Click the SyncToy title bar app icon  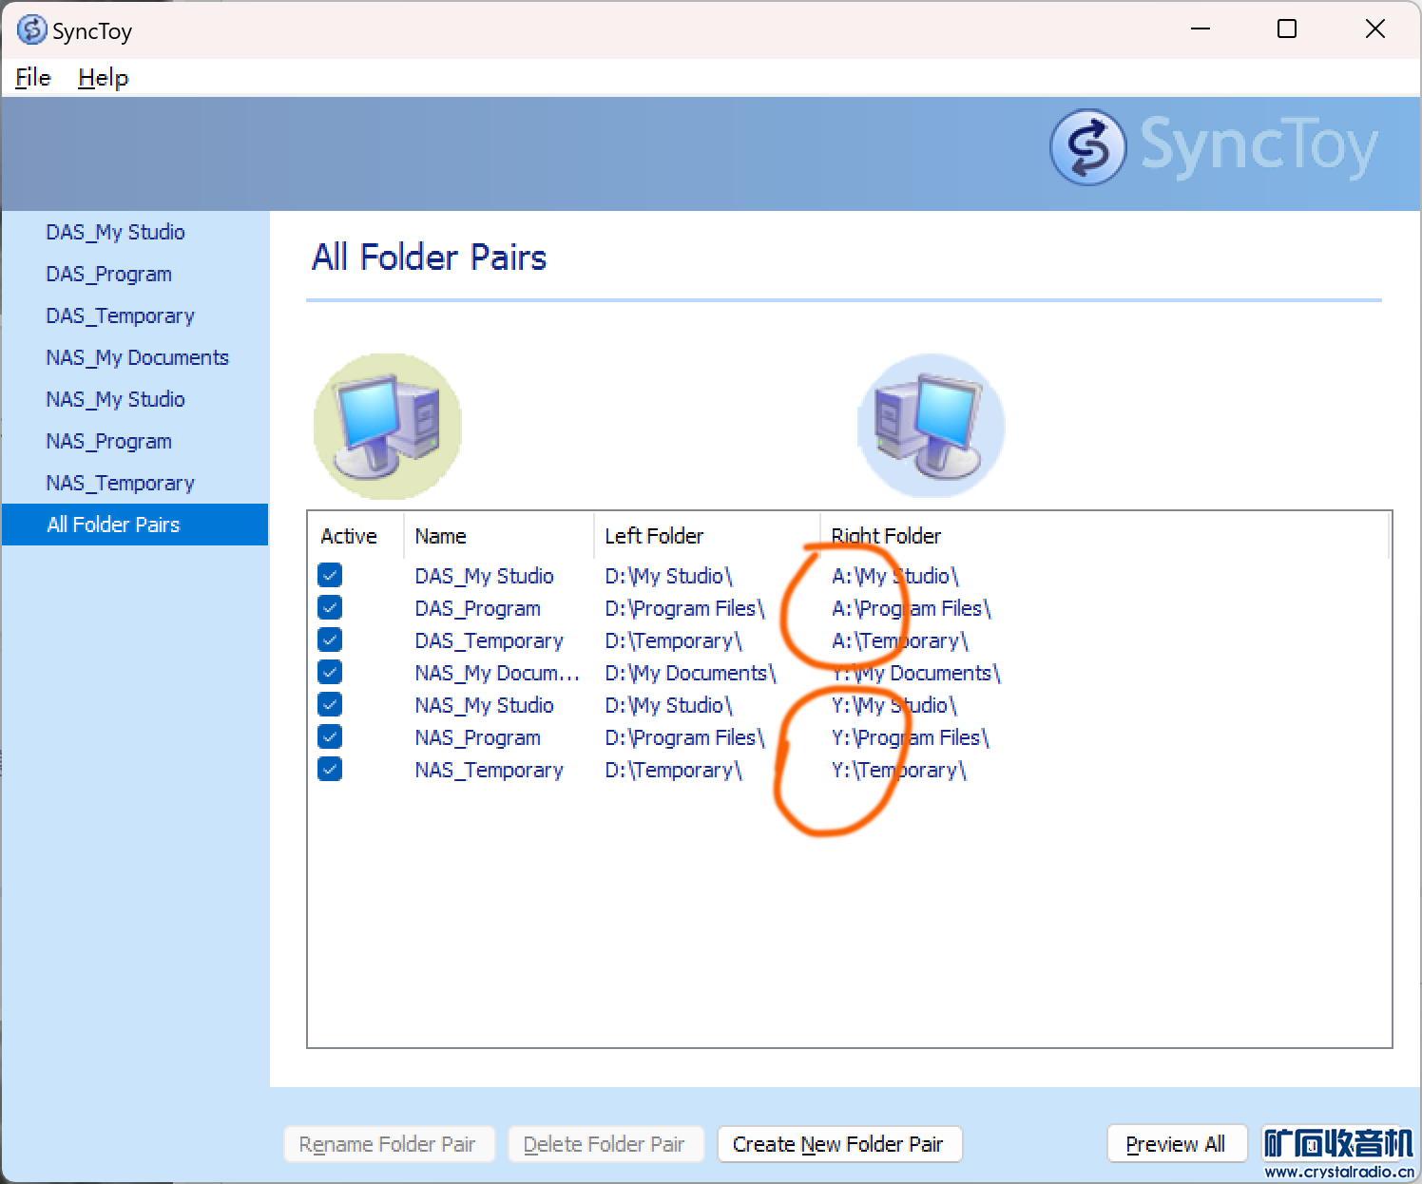point(31,29)
